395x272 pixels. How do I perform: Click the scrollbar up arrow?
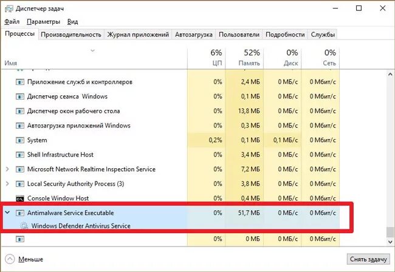click(x=390, y=74)
